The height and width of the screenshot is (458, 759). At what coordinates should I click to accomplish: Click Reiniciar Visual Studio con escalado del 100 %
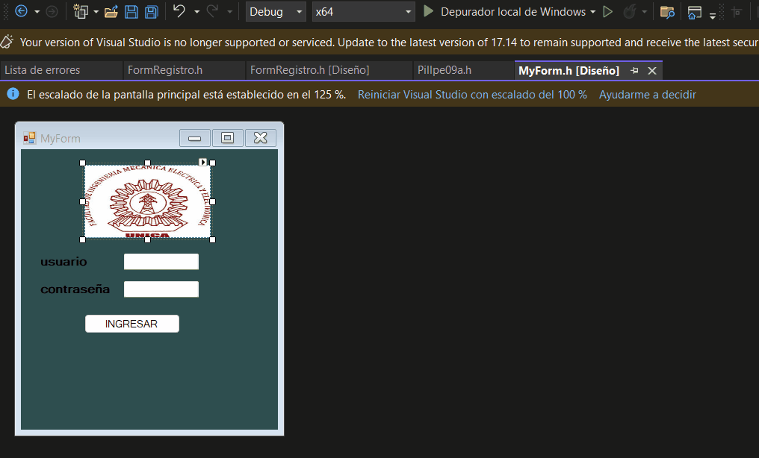click(x=472, y=94)
